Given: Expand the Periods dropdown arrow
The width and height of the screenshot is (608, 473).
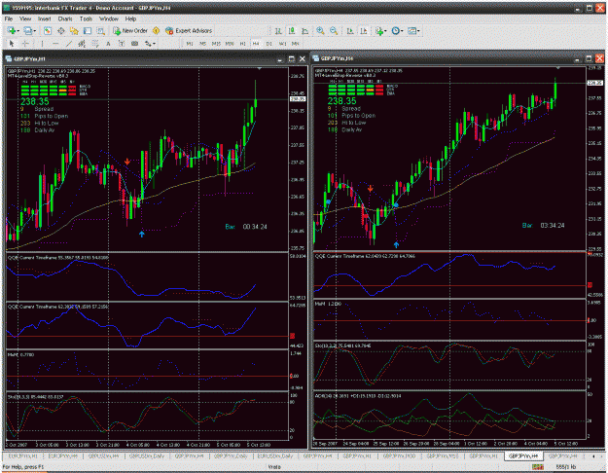Looking at the screenshot, I should 402,30.
